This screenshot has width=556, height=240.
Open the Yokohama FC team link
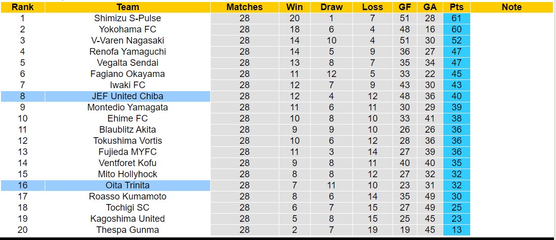tap(127, 29)
